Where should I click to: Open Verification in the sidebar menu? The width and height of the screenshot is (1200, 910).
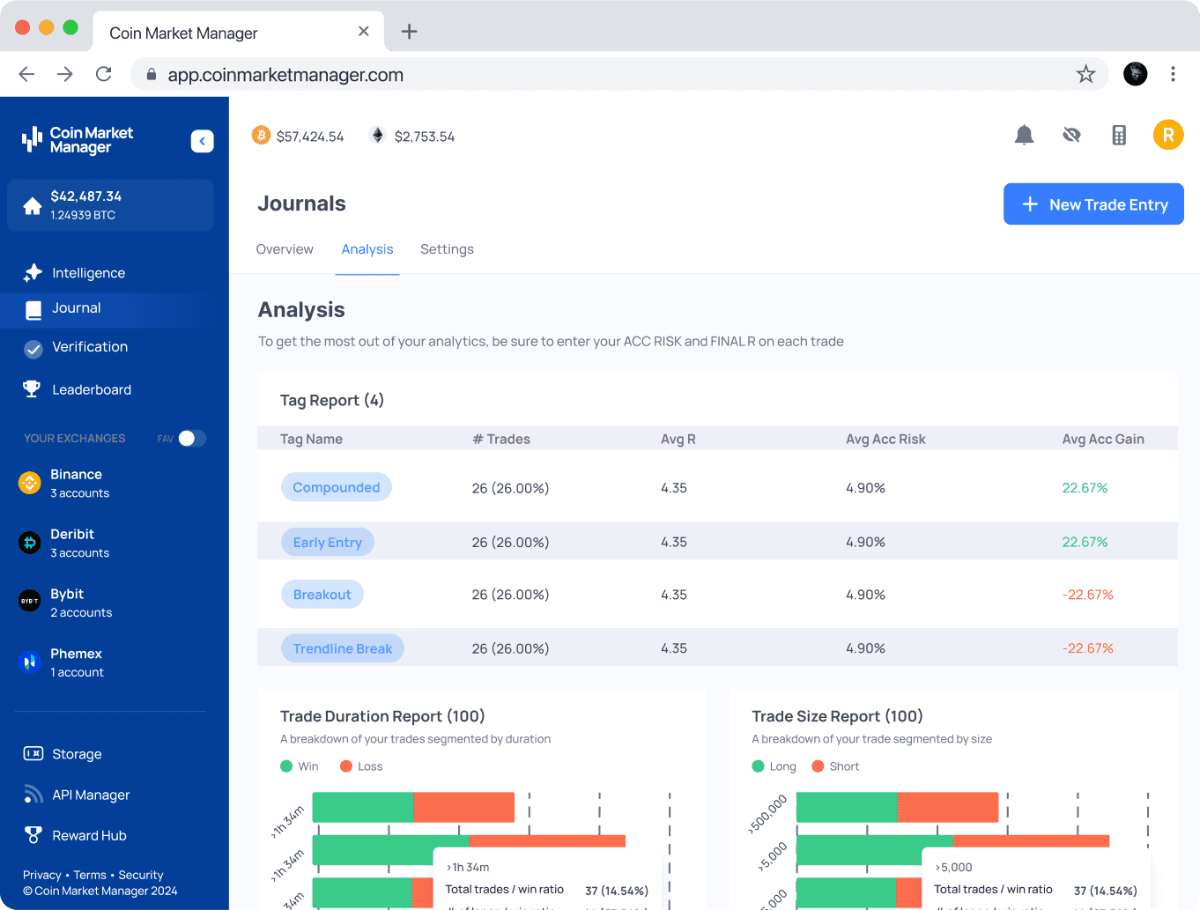click(90, 347)
